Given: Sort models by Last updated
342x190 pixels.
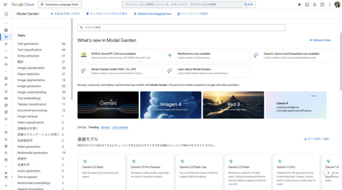Looking at the screenshot, I should coord(120,127).
